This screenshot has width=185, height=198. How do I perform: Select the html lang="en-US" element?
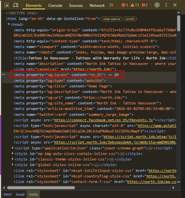click(x=53, y=19)
